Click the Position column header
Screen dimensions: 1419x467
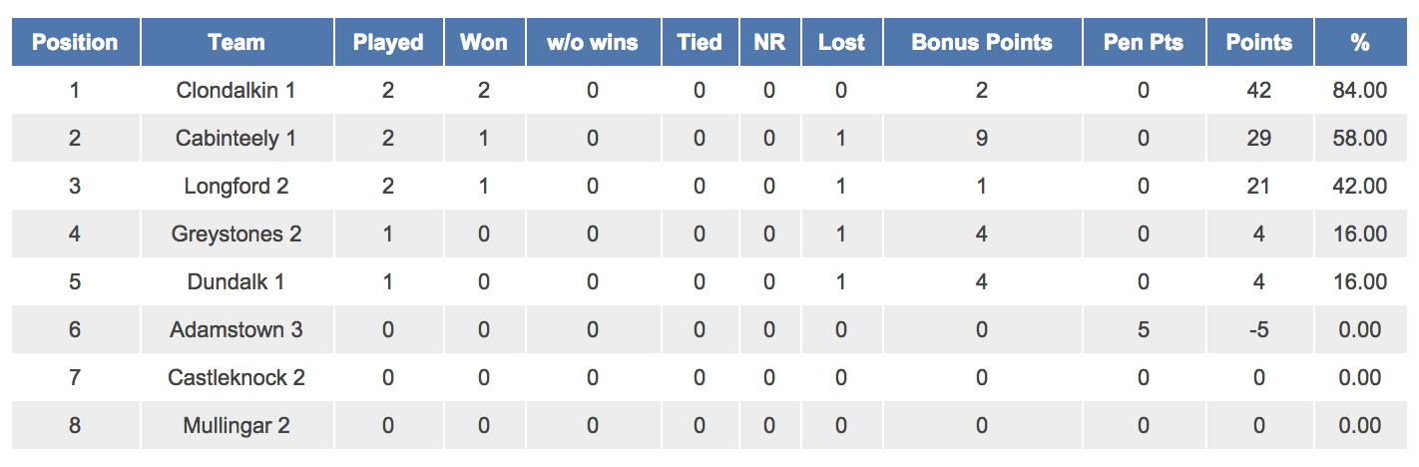(75, 43)
